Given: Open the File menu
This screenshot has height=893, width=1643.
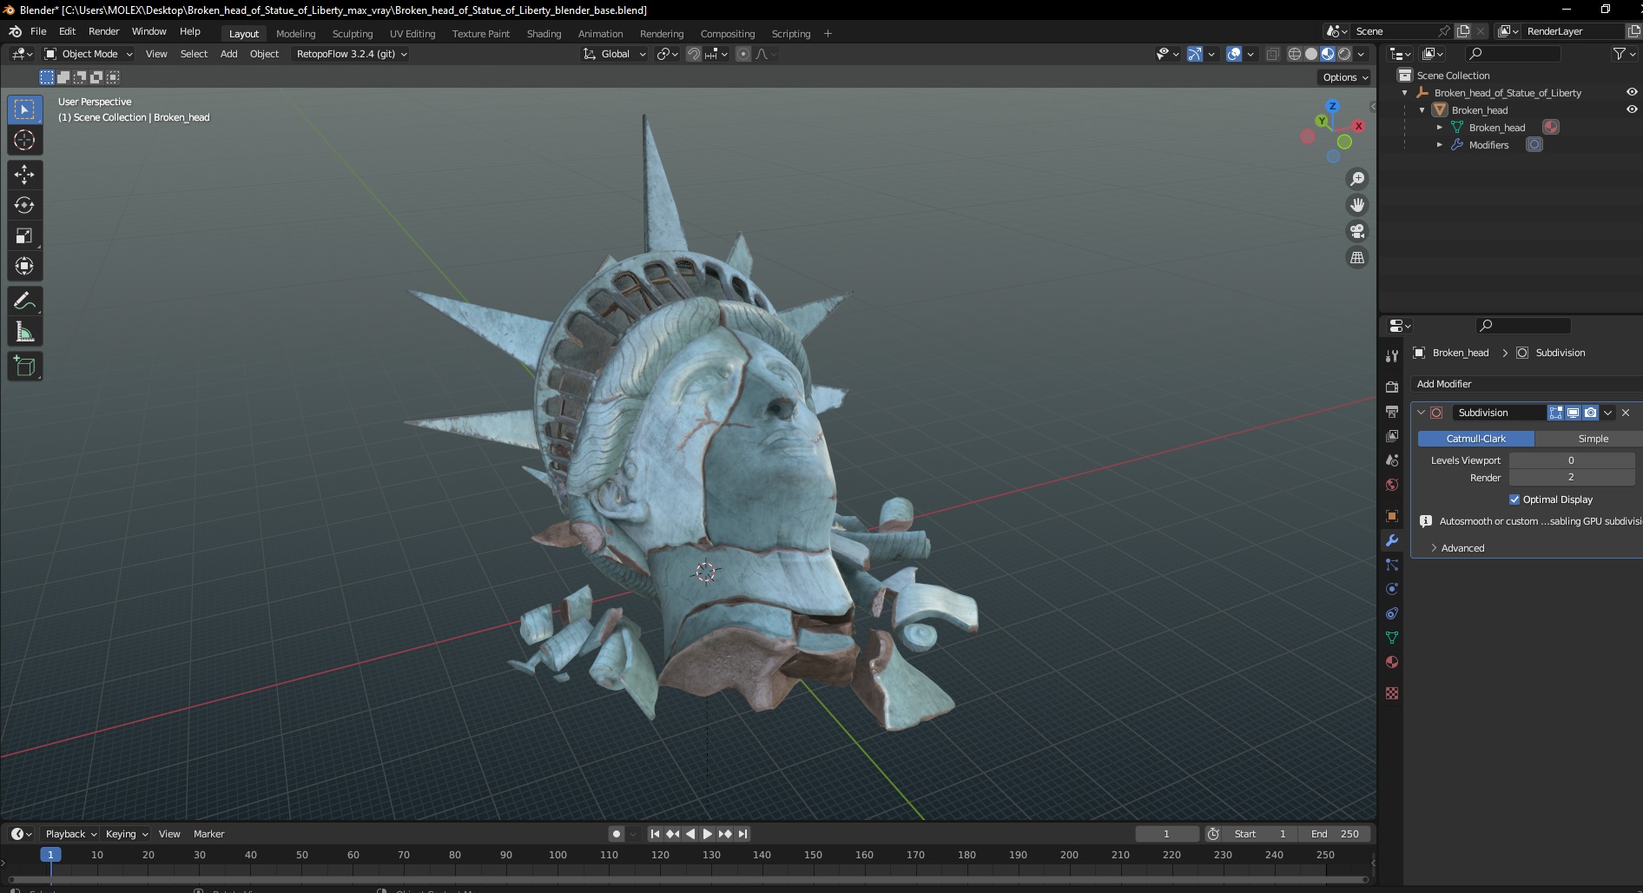Looking at the screenshot, I should click(x=38, y=31).
